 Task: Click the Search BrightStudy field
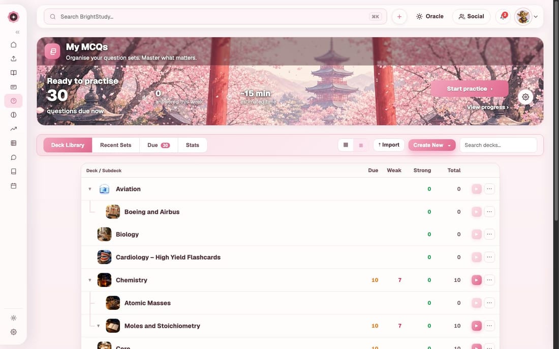pos(215,17)
